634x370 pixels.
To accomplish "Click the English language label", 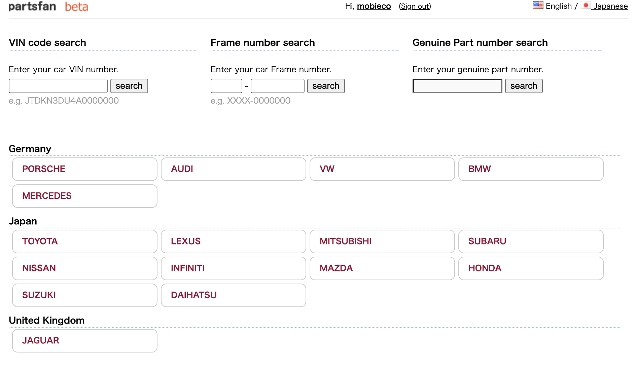I will pyautogui.click(x=559, y=6).
